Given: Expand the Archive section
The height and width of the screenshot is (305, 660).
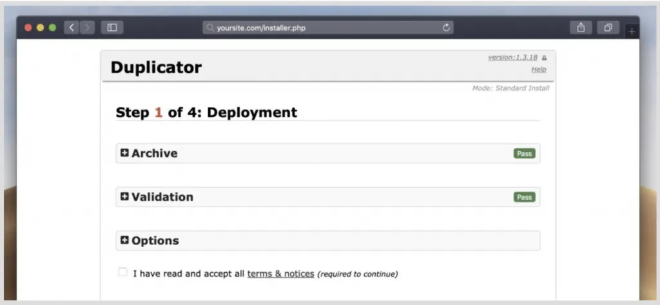Looking at the screenshot, I should [x=125, y=153].
